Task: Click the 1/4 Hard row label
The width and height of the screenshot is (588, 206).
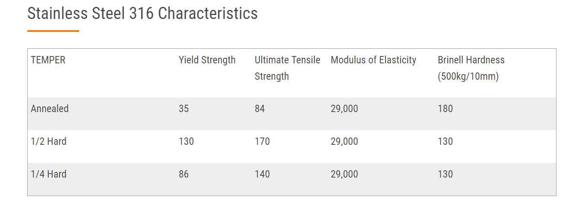Action: [49, 174]
